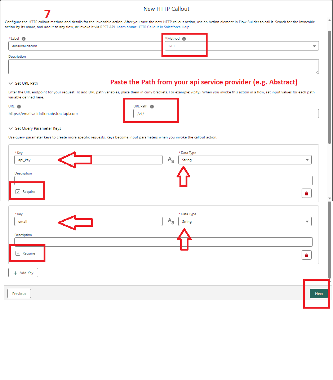This screenshot has width=333, height=380.
Task: Toggle Require checkbox for api_key
Action: tap(18, 192)
